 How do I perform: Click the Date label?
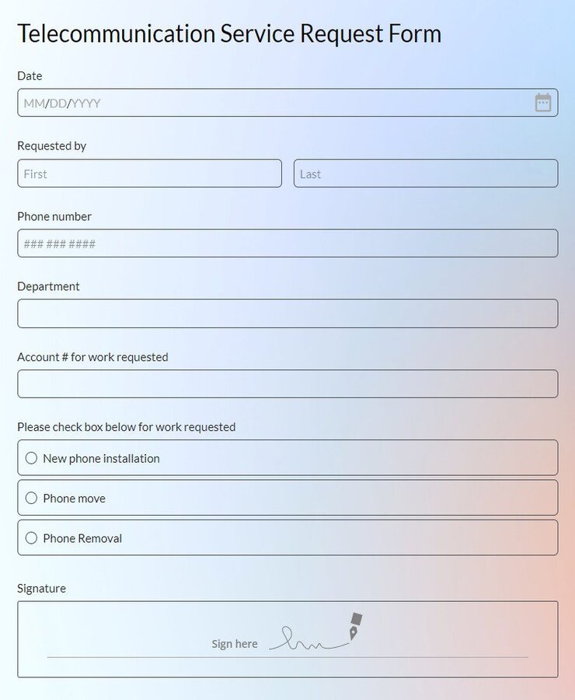pos(30,76)
